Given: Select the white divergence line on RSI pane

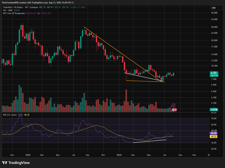Looking at the screenshot, I should click(150, 141).
